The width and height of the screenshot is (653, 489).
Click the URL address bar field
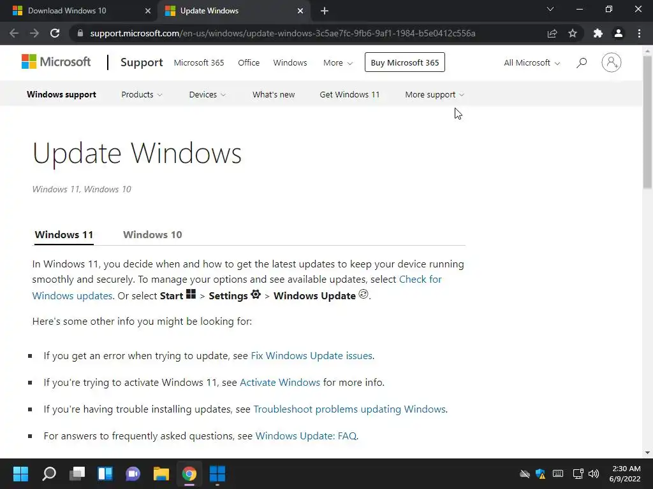[282, 33]
